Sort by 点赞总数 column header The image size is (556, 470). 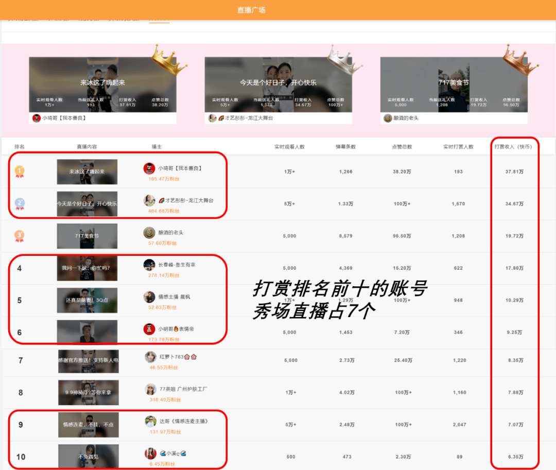(x=402, y=147)
